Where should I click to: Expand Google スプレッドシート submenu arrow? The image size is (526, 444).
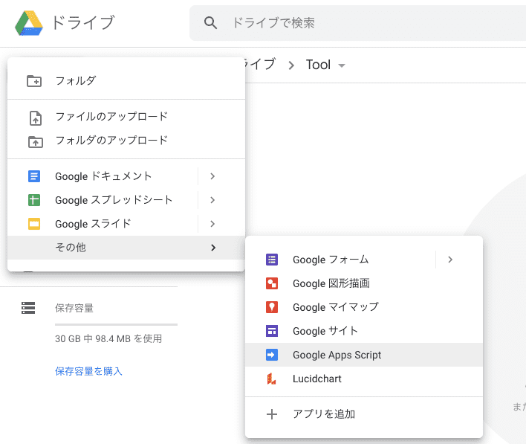(212, 200)
